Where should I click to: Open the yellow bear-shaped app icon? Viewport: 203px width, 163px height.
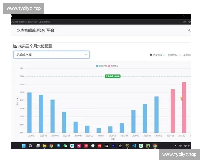click(x=127, y=146)
